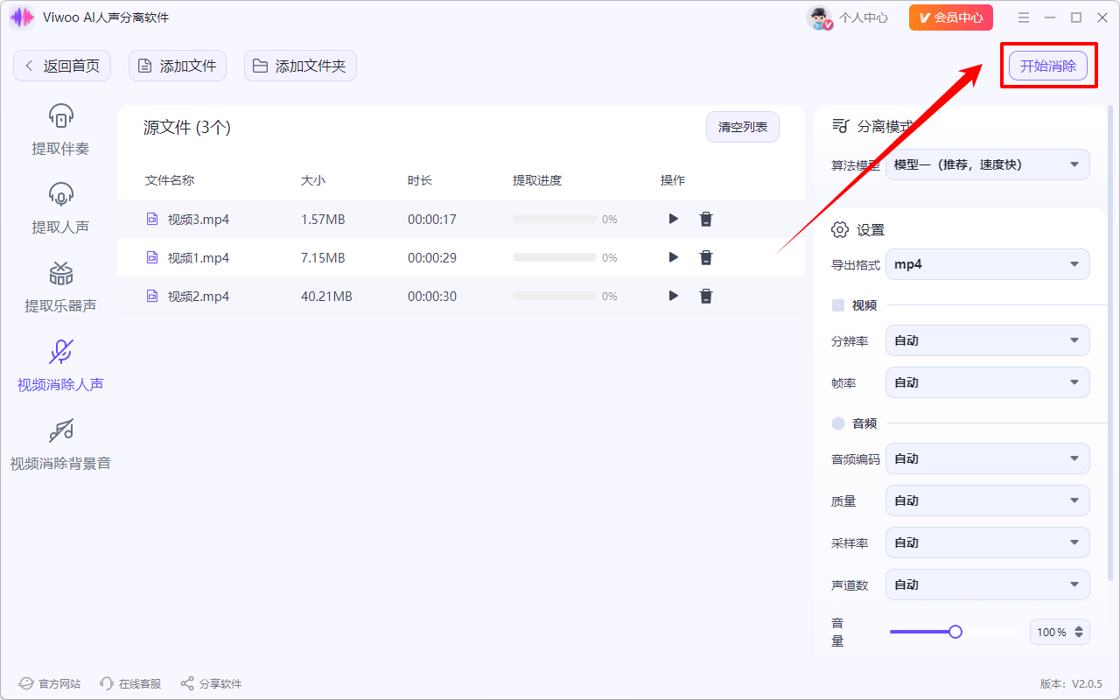Start processing with 开始消除
The width and height of the screenshot is (1120, 700).
(1048, 66)
